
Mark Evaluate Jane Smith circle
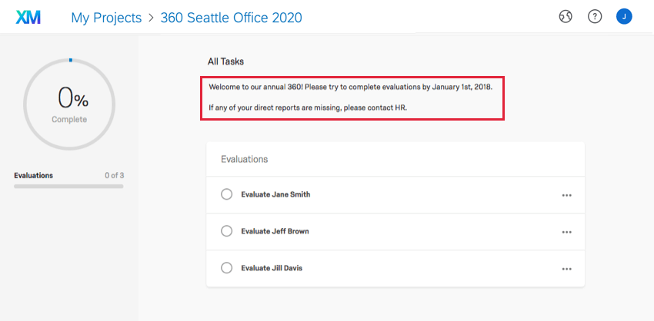pos(226,194)
